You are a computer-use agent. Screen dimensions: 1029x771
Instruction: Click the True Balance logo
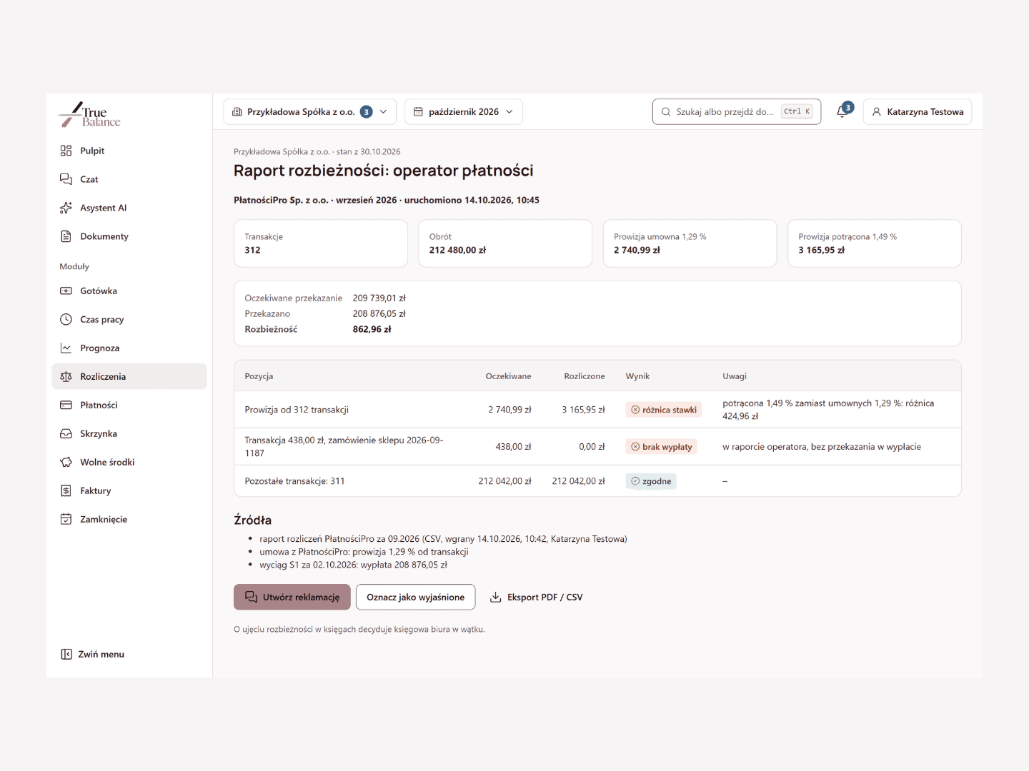(89, 114)
